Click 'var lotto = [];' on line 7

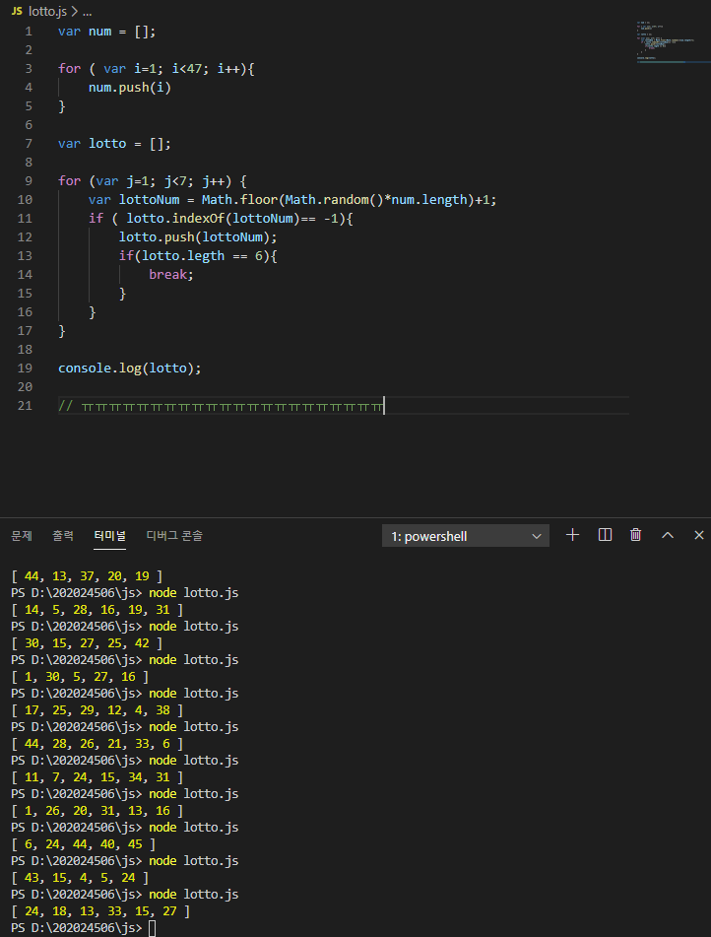[114, 144]
